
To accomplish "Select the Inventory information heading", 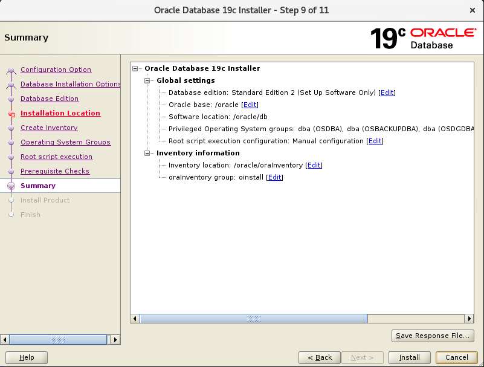I will (198, 153).
